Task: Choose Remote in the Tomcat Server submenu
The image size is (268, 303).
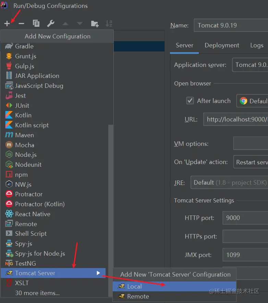Action: pyautogui.click(x=174, y=296)
